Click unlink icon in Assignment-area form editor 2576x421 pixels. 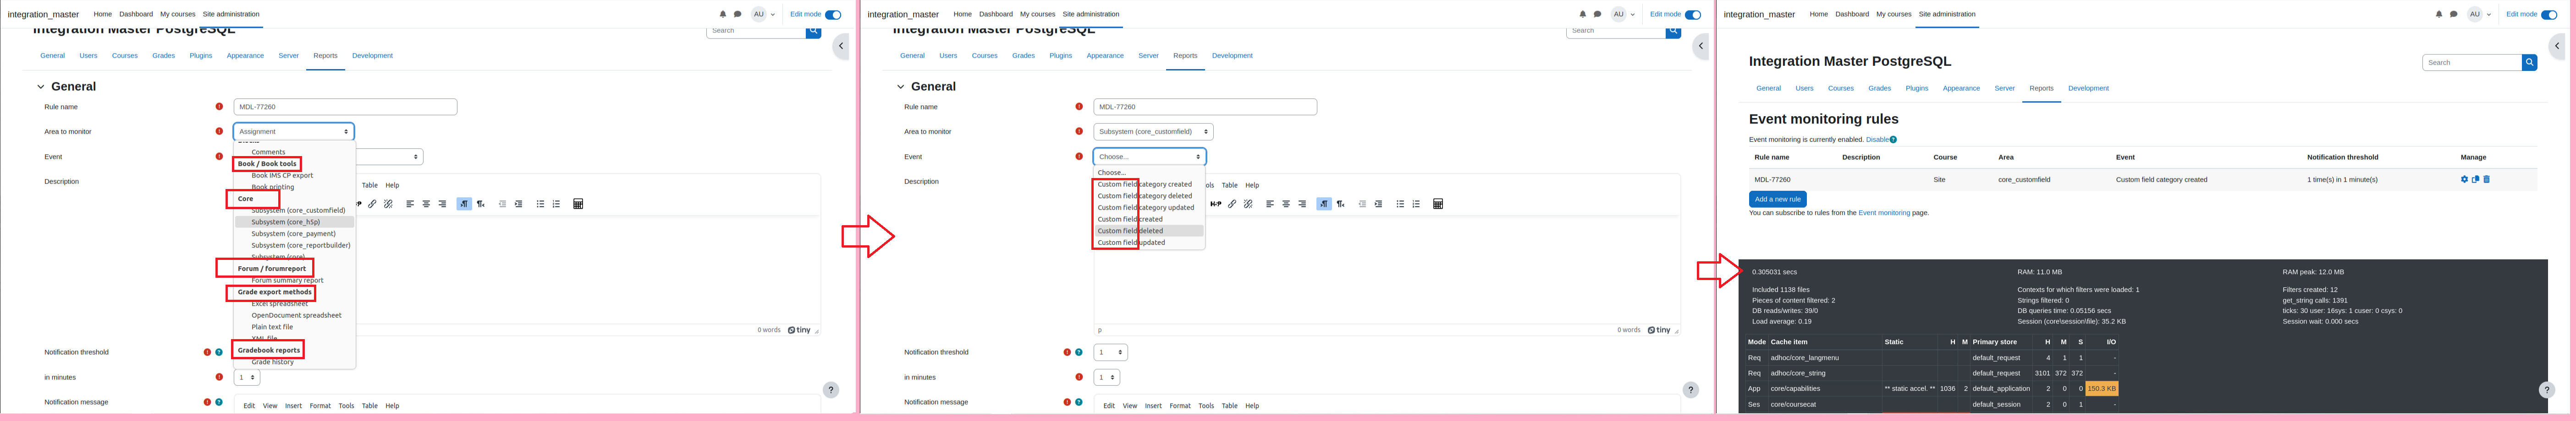click(x=388, y=204)
